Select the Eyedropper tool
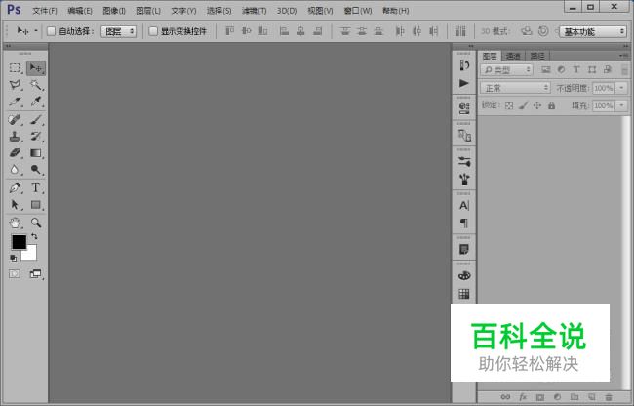Image resolution: width=634 pixels, height=406 pixels. tap(36, 101)
